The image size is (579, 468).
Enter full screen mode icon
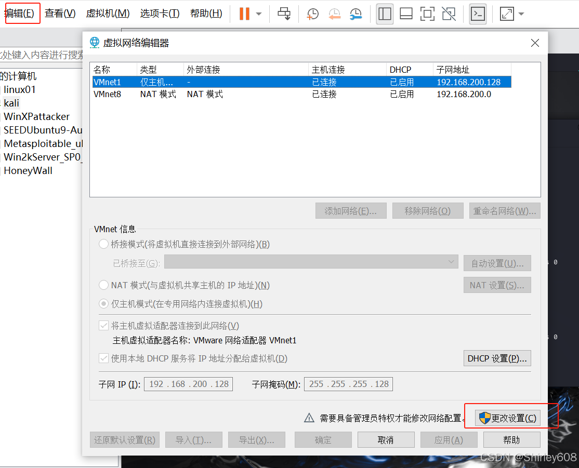427,14
